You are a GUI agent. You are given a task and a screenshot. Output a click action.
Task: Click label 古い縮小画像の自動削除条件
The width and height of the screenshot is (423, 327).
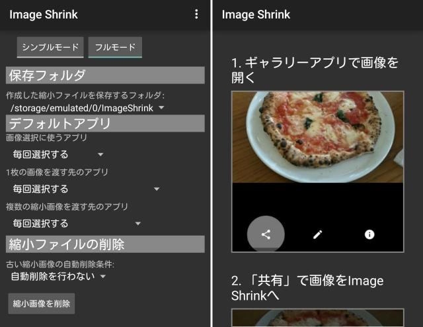click(x=60, y=264)
